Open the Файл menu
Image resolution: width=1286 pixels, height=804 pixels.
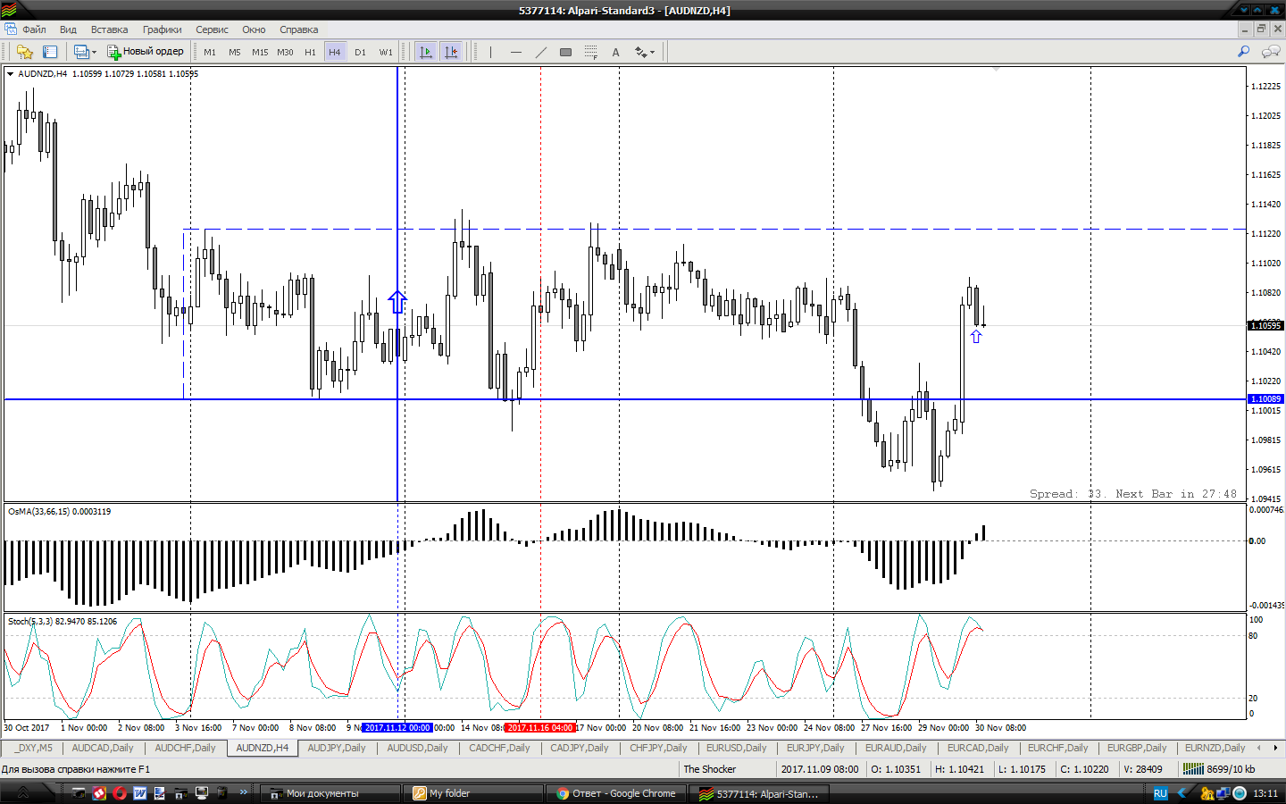tap(34, 29)
